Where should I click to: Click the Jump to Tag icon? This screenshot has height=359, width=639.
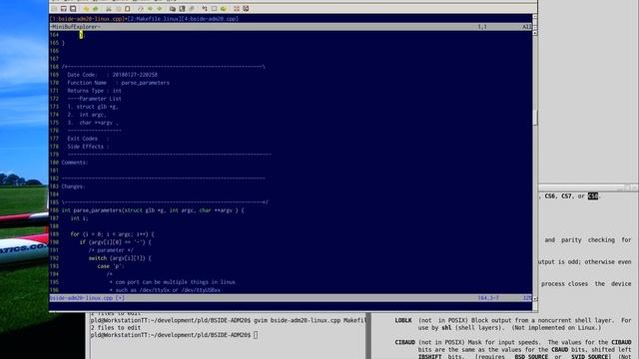coord(224,9)
